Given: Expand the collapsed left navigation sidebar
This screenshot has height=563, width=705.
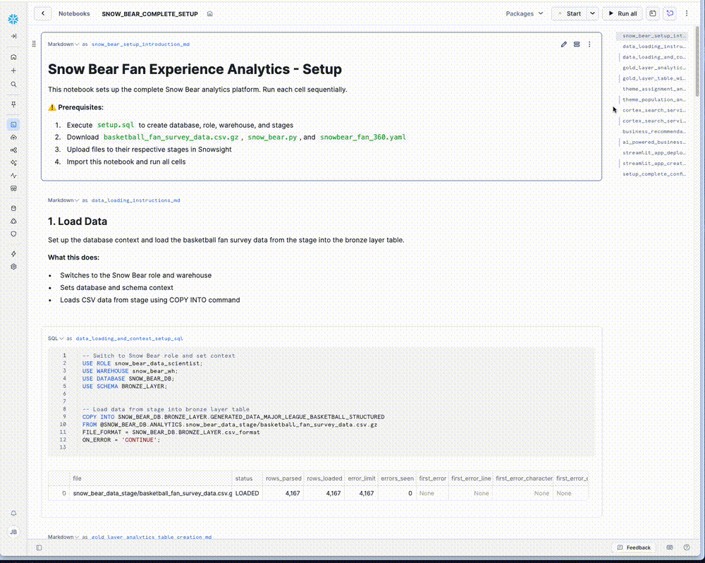Looking at the screenshot, I should [13, 36].
